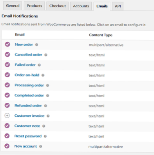Image resolution: width=154 pixels, height=155 pixels.
Task: Click the help tooltip icon beside Order on-hold
Action: (43, 75)
